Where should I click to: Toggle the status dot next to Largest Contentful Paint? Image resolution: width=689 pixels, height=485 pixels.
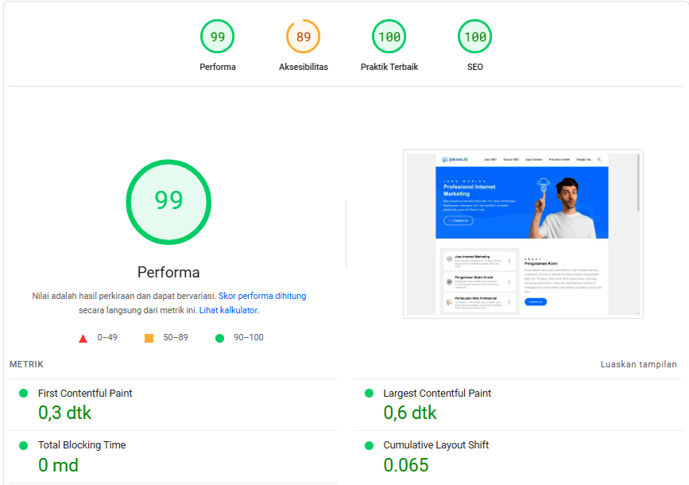click(368, 393)
